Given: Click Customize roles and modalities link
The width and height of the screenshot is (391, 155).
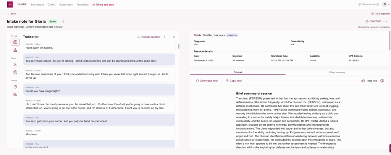Looking at the screenshot, I should pyautogui.click(x=374, y=27).
